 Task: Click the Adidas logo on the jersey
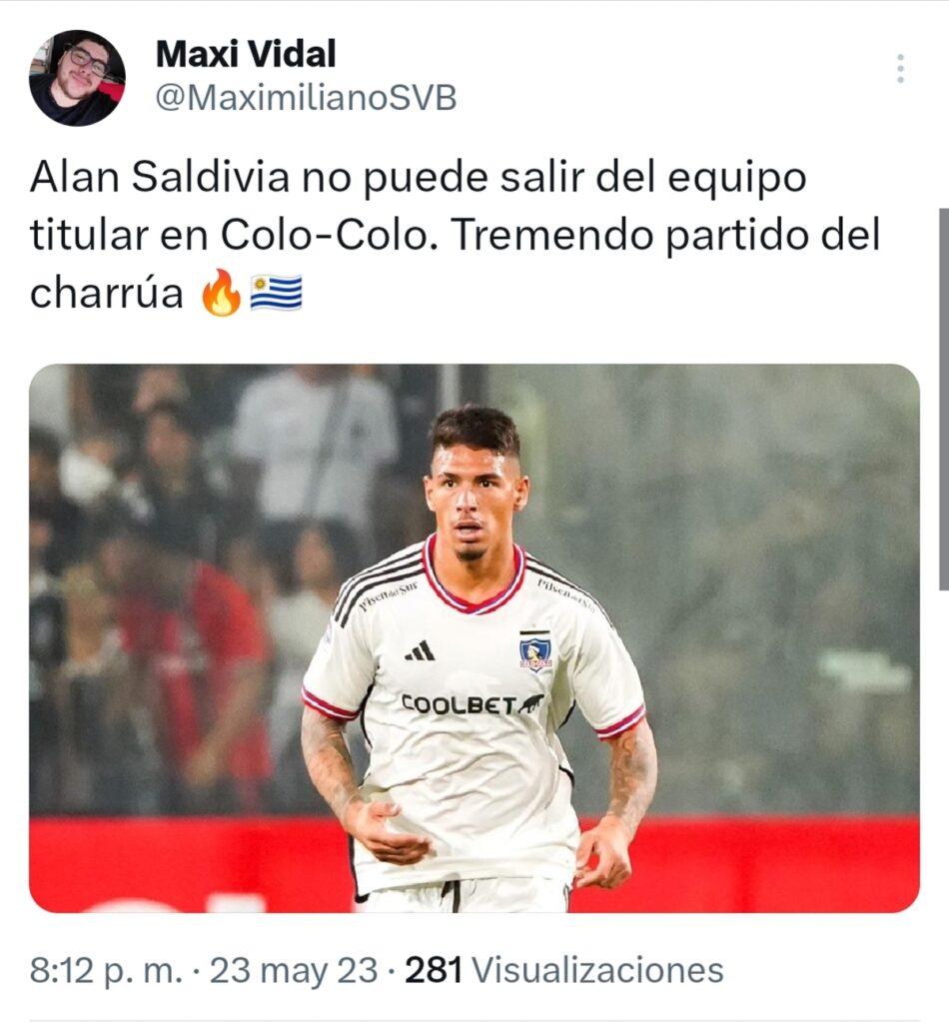coord(420,650)
